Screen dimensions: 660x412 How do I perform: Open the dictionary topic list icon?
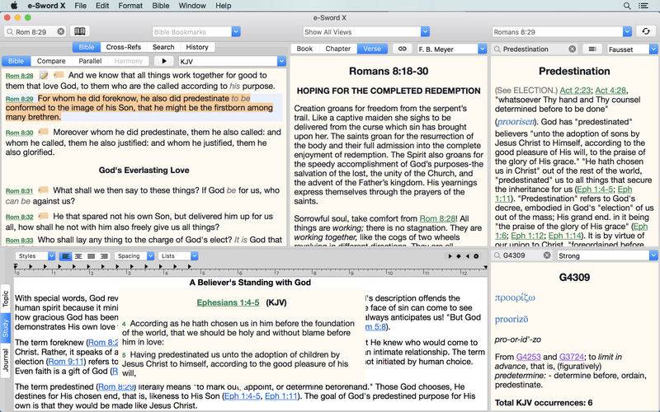592,49
